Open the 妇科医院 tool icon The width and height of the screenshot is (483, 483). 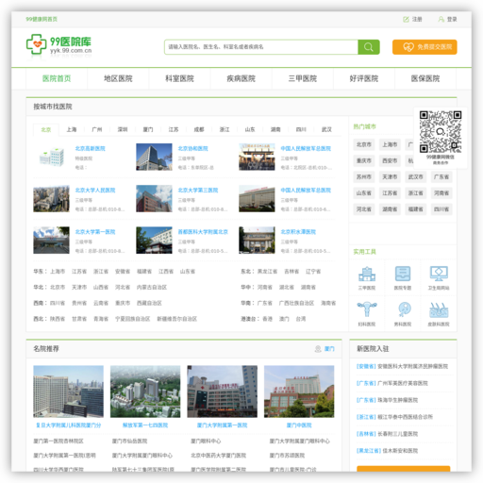[x=367, y=309]
